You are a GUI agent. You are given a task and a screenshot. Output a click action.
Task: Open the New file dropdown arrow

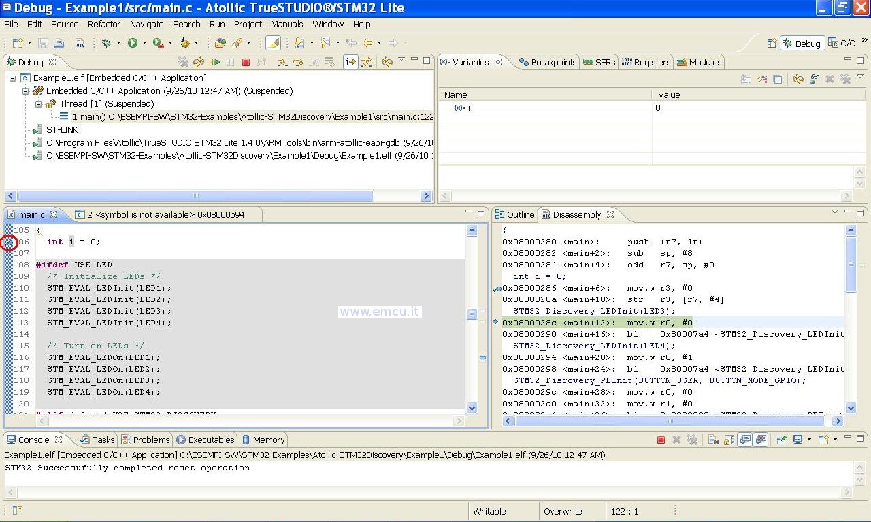(29, 43)
